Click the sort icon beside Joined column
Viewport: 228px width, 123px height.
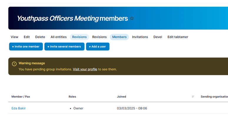193,97
